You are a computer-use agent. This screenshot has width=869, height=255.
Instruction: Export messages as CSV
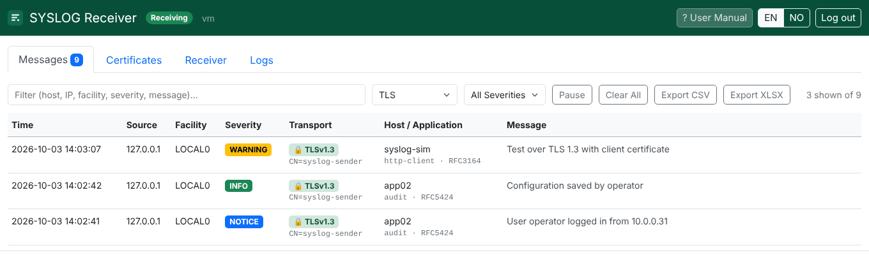[x=686, y=94]
